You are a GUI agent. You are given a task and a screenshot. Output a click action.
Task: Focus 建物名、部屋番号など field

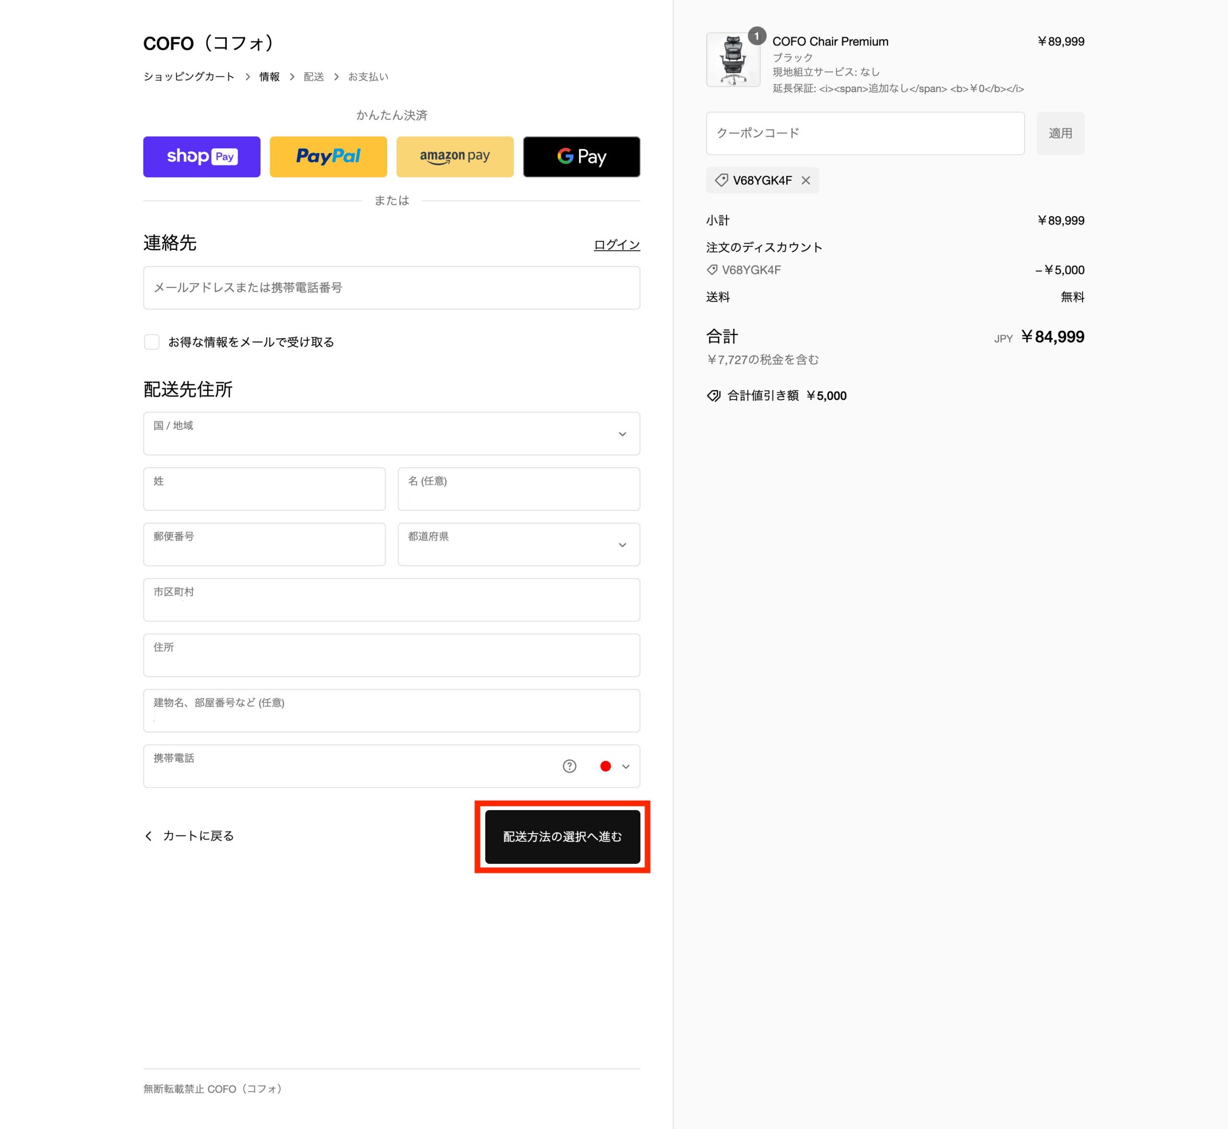tap(391, 710)
